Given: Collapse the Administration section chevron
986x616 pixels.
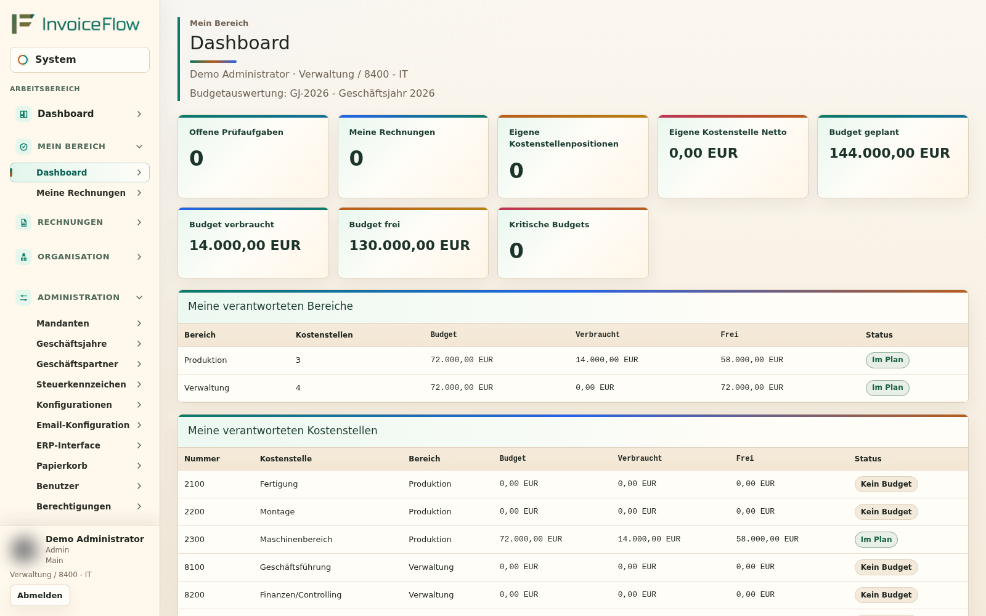Looking at the screenshot, I should [x=139, y=298].
